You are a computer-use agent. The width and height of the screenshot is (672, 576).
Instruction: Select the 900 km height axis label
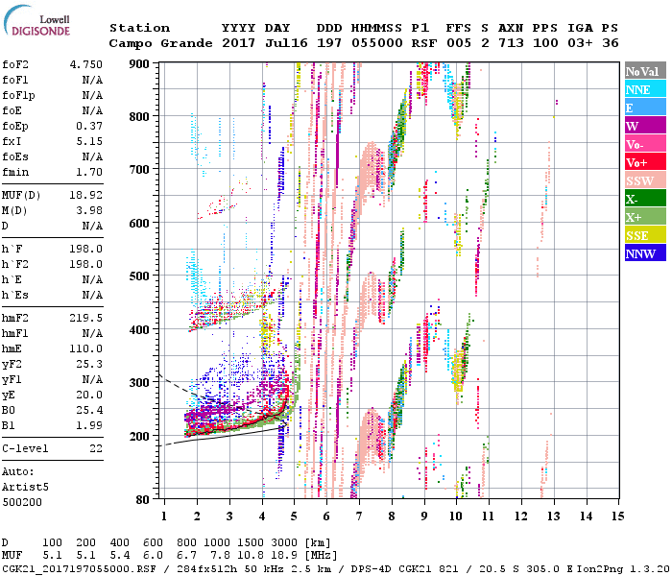point(141,64)
